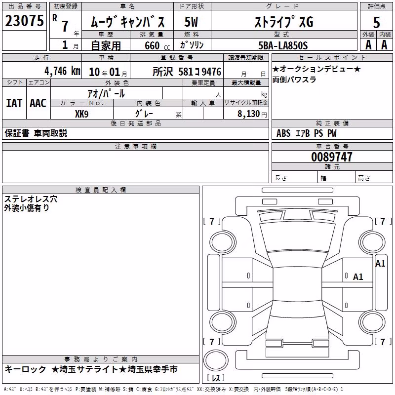Image resolution: width=395 pixels, height=395 pixels.
Task: Select the exterior color アオ/パール
Action: [x=106, y=93]
